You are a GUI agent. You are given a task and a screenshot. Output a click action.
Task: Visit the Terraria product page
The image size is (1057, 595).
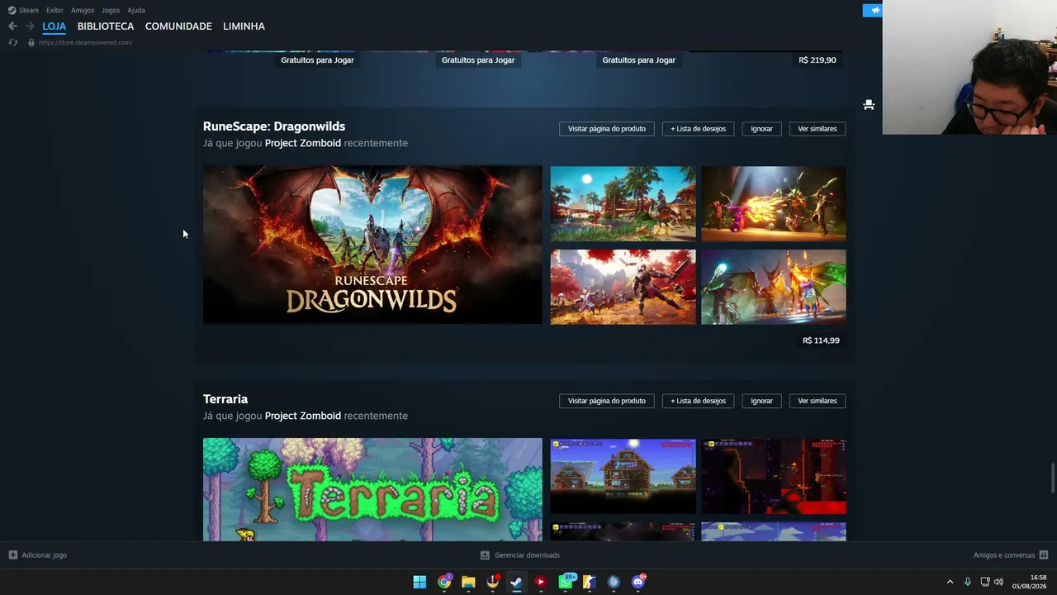(x=607, y=401)
